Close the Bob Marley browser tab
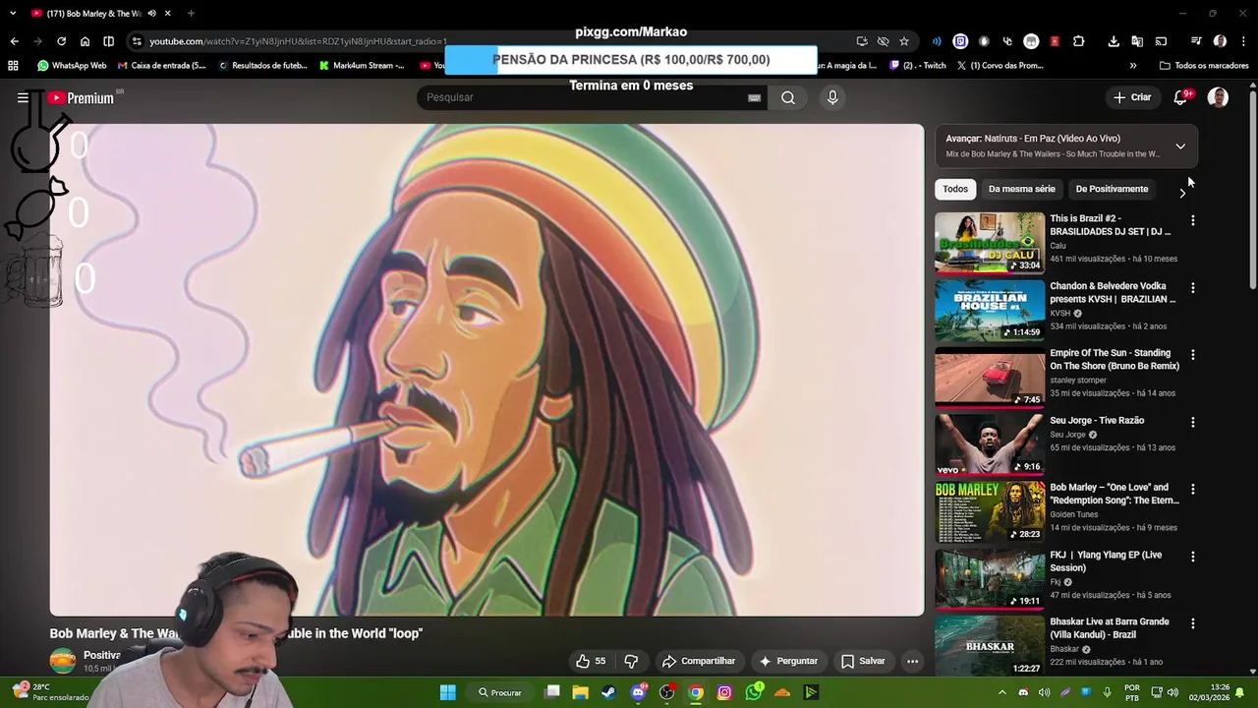The height and width of the screenshot is (708, 1258). point(167,13)
